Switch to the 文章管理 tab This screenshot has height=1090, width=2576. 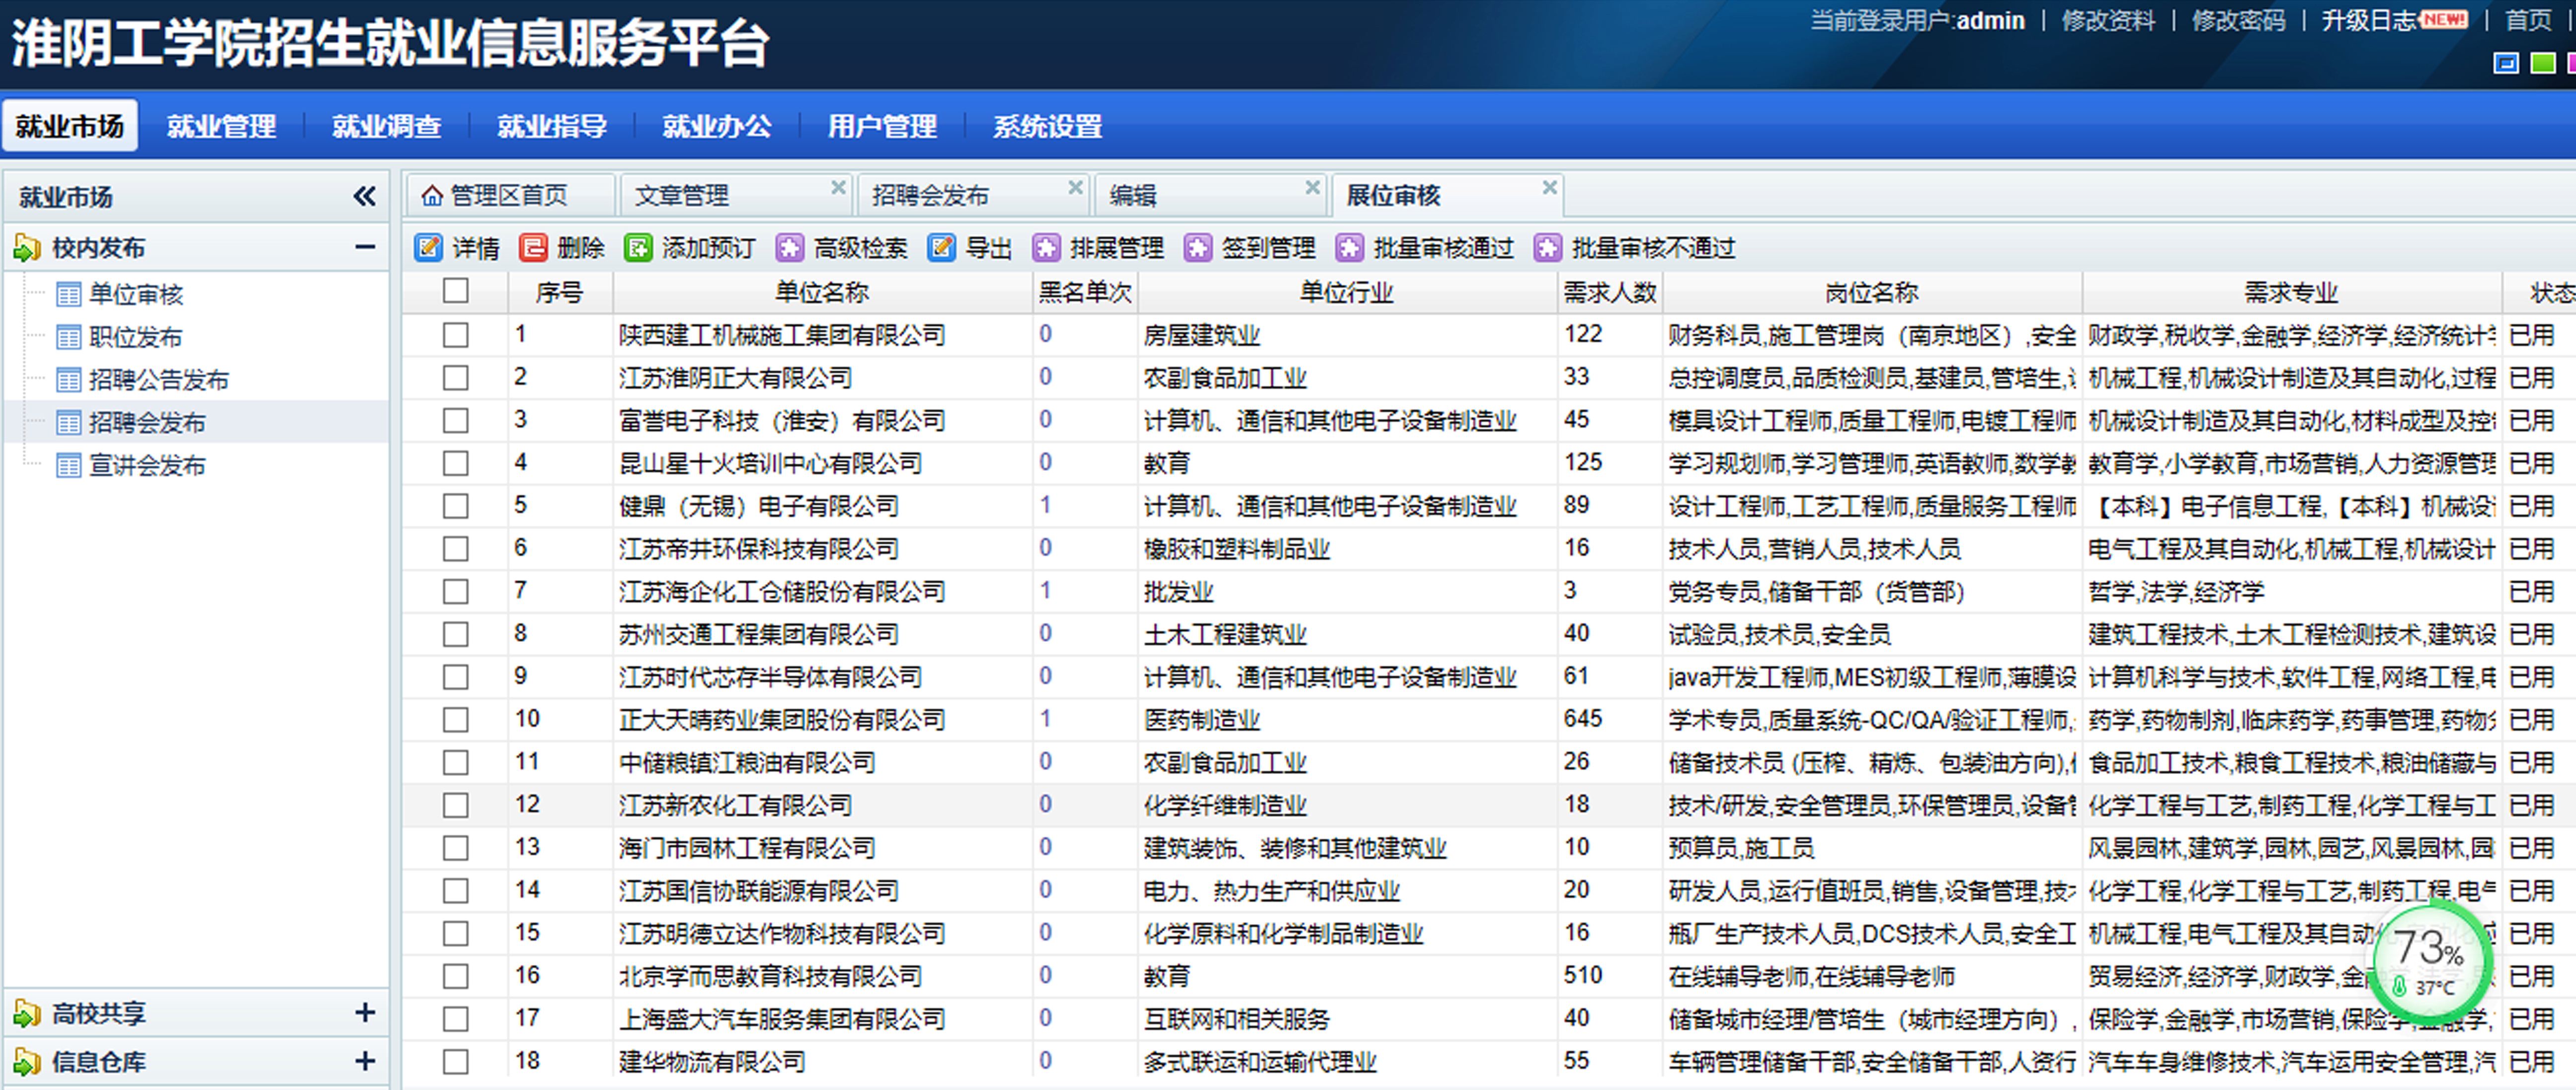(x=682, y=195)
